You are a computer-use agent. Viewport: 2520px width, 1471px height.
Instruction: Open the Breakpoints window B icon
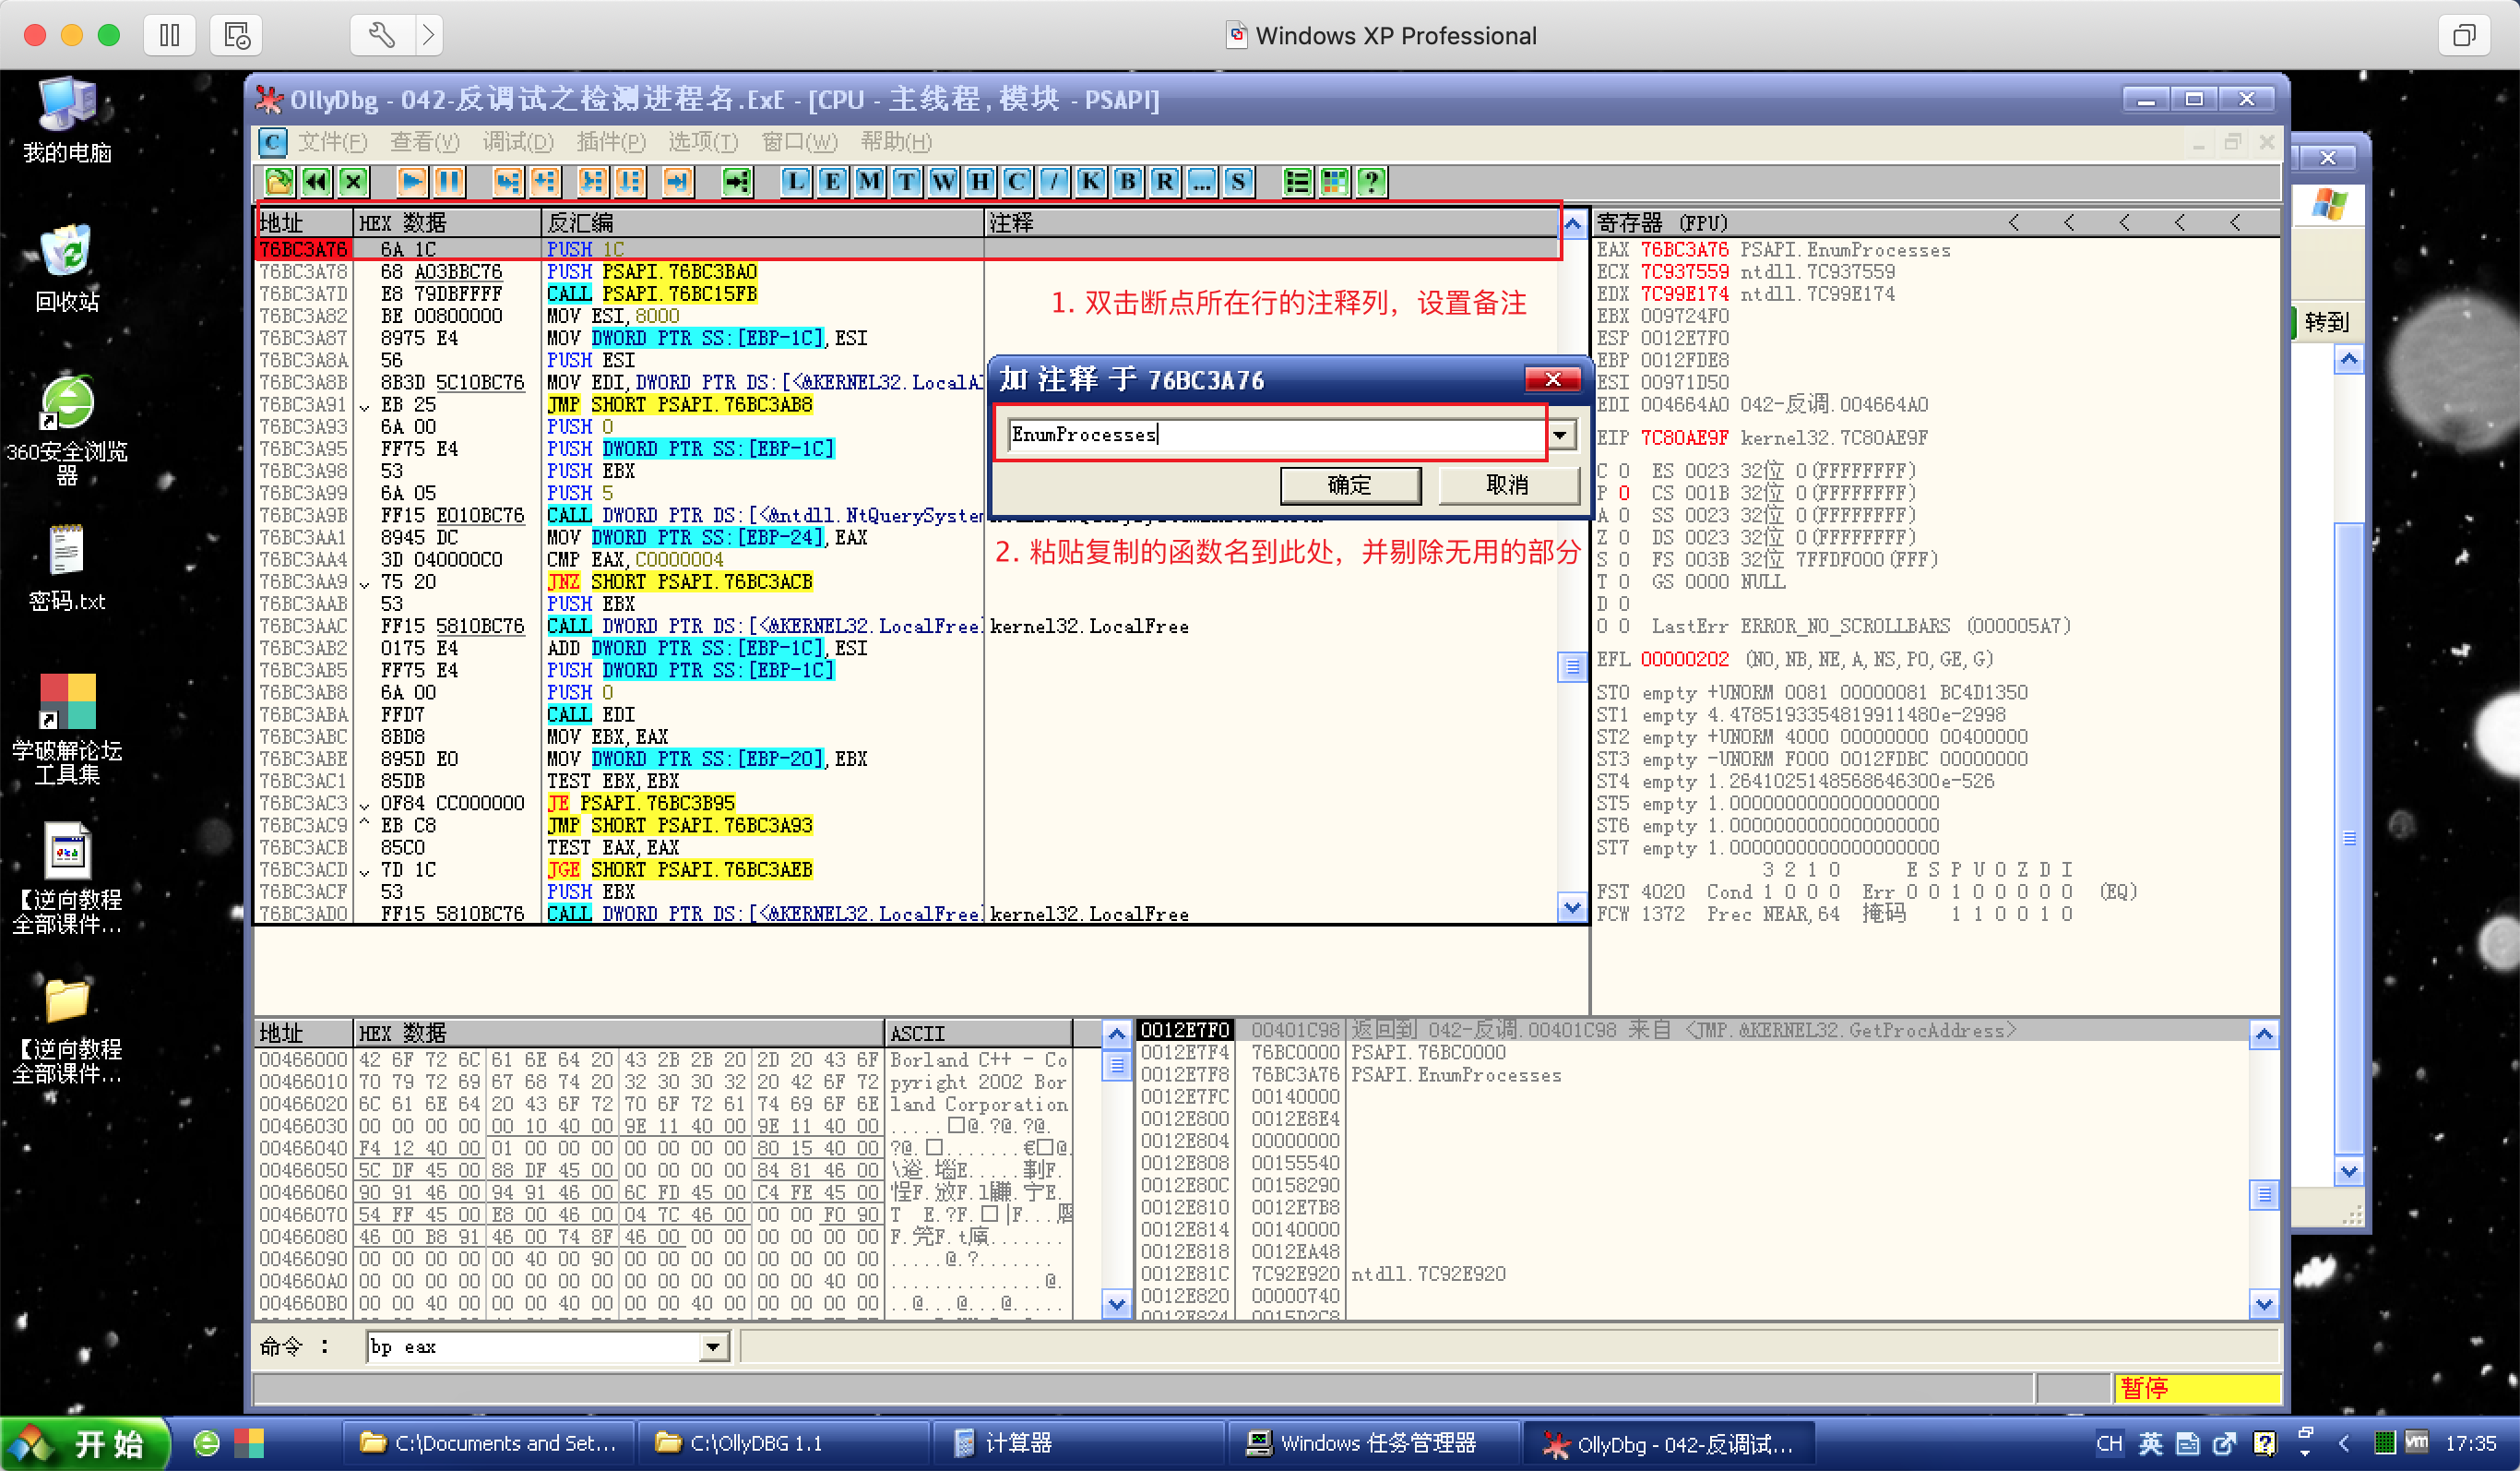pyautogui.click(x=1127, y=181)
